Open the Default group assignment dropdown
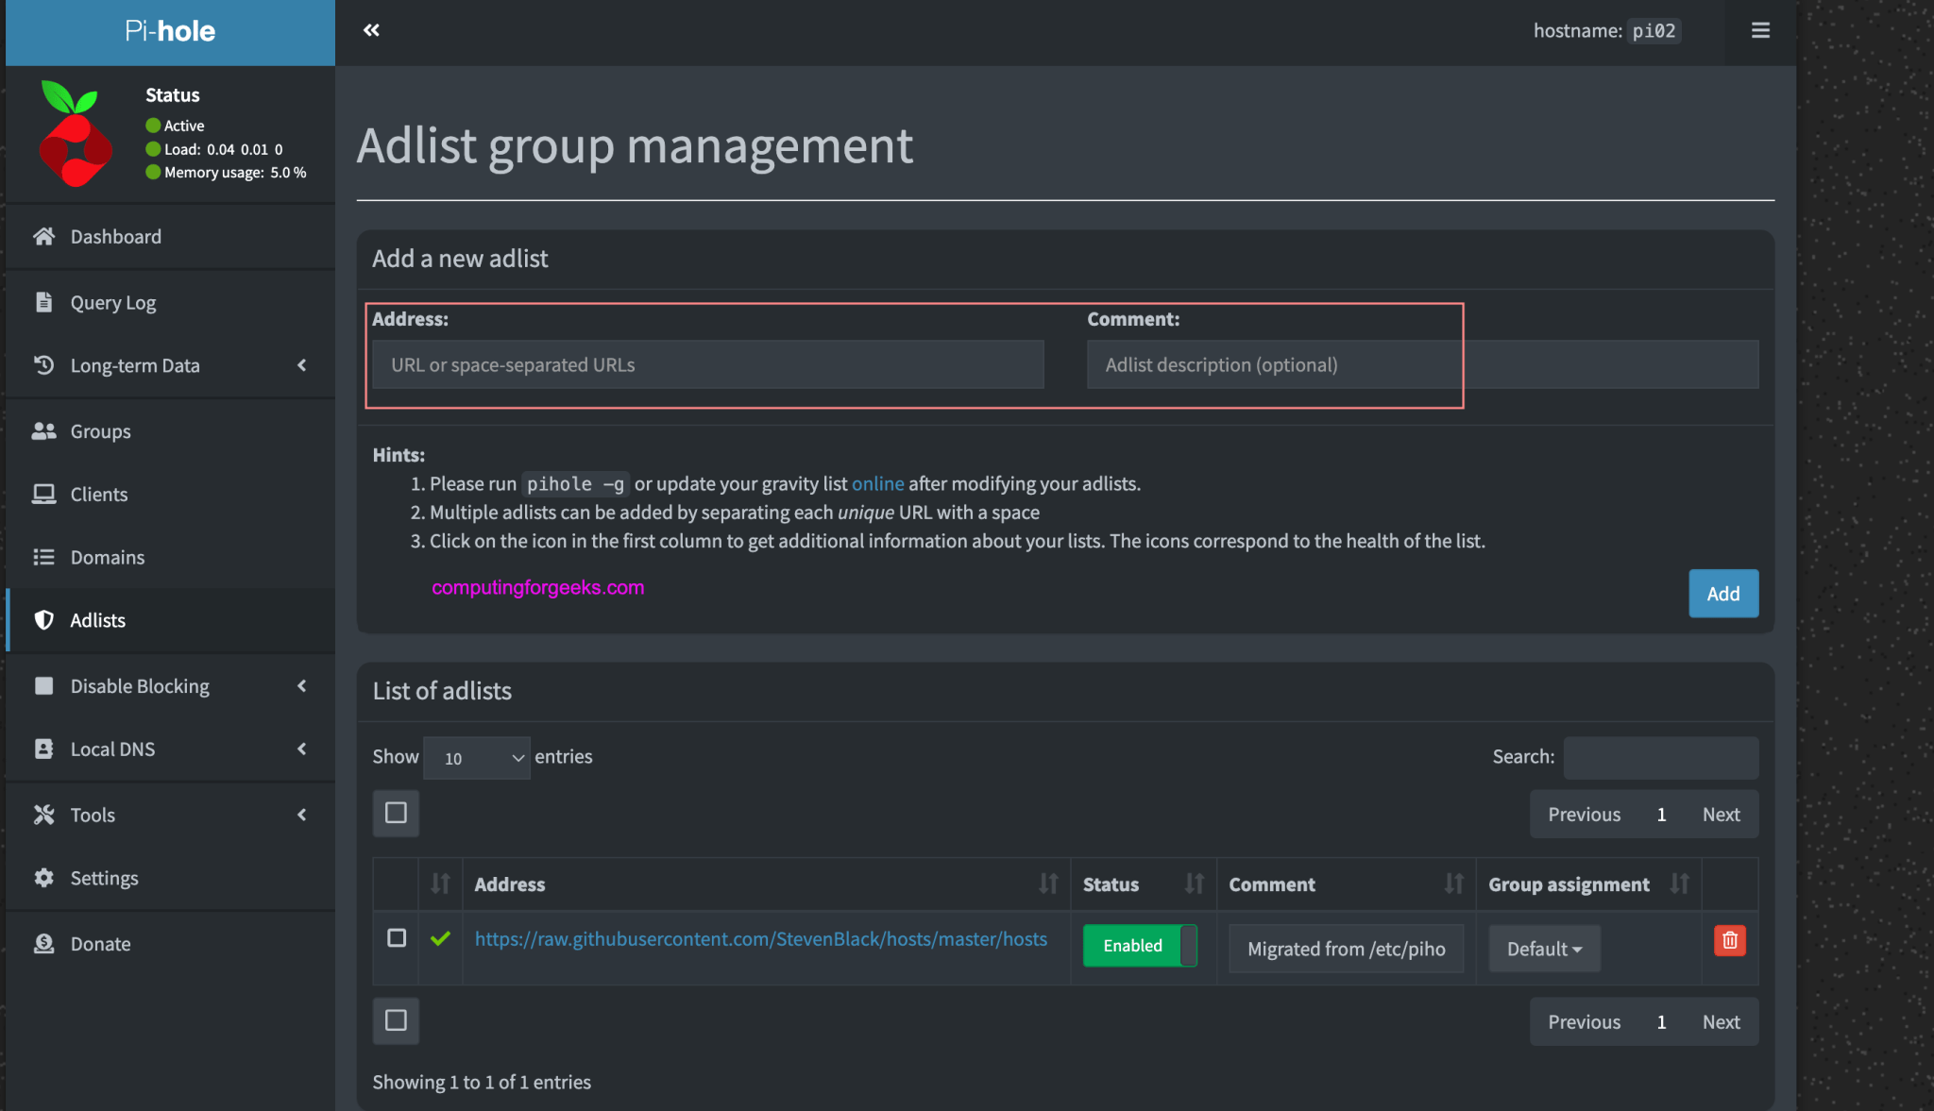1934x1111 pixels. pos(1544,949)
